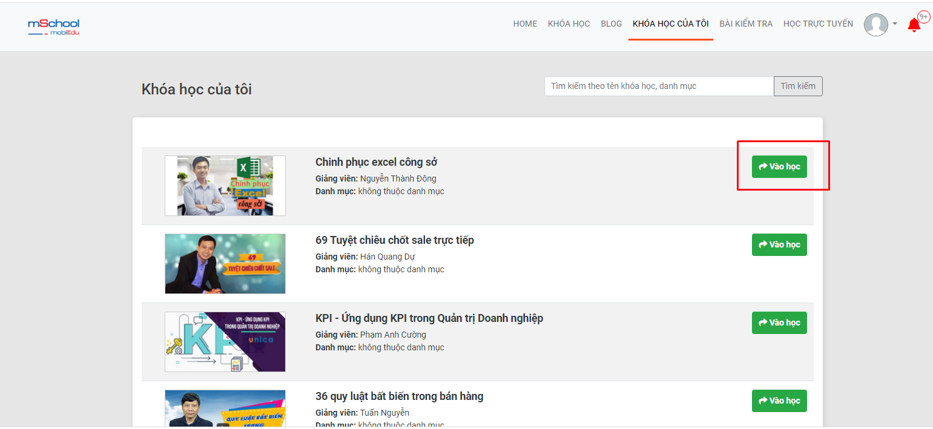
Task: Open title KPI - Ứng dụng KPI trong Quản trị Doanh nghiệp
Action: [x=429, y=318]
